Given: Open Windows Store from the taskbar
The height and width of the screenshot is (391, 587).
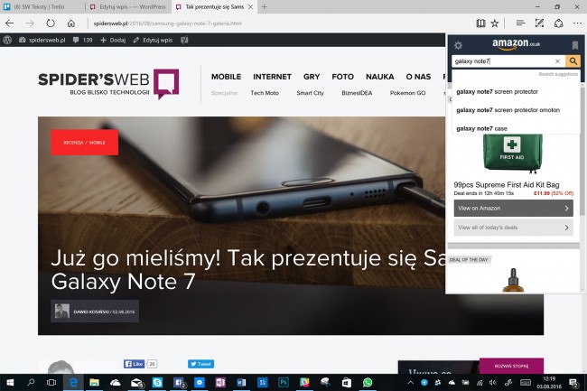Looking at the screenshot, I should click(x=347, y=382).
